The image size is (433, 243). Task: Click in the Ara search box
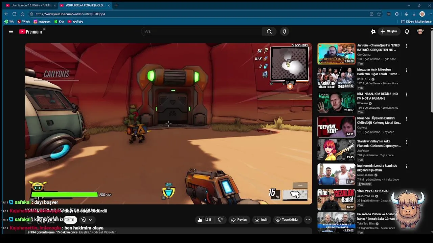coord(202,31)
